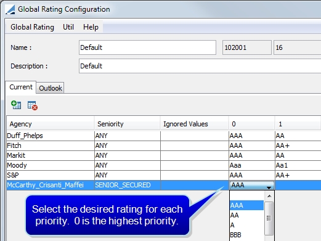
Task: Click the ANY seniority cell for Moody
Action: pos(128,165)
